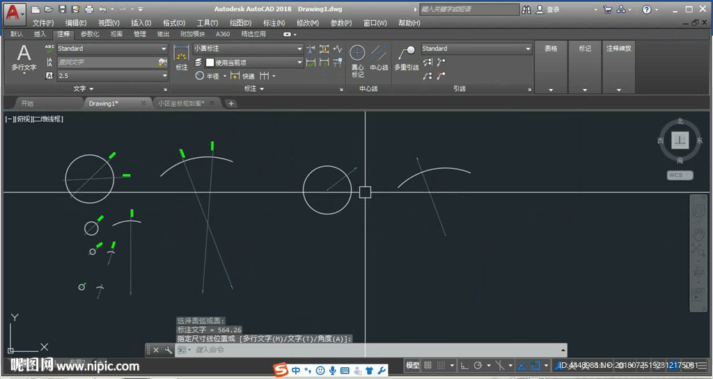Click the Undo arrow icon
The width and height of the screenshot is (713, 379).
(x=102, y=9)
